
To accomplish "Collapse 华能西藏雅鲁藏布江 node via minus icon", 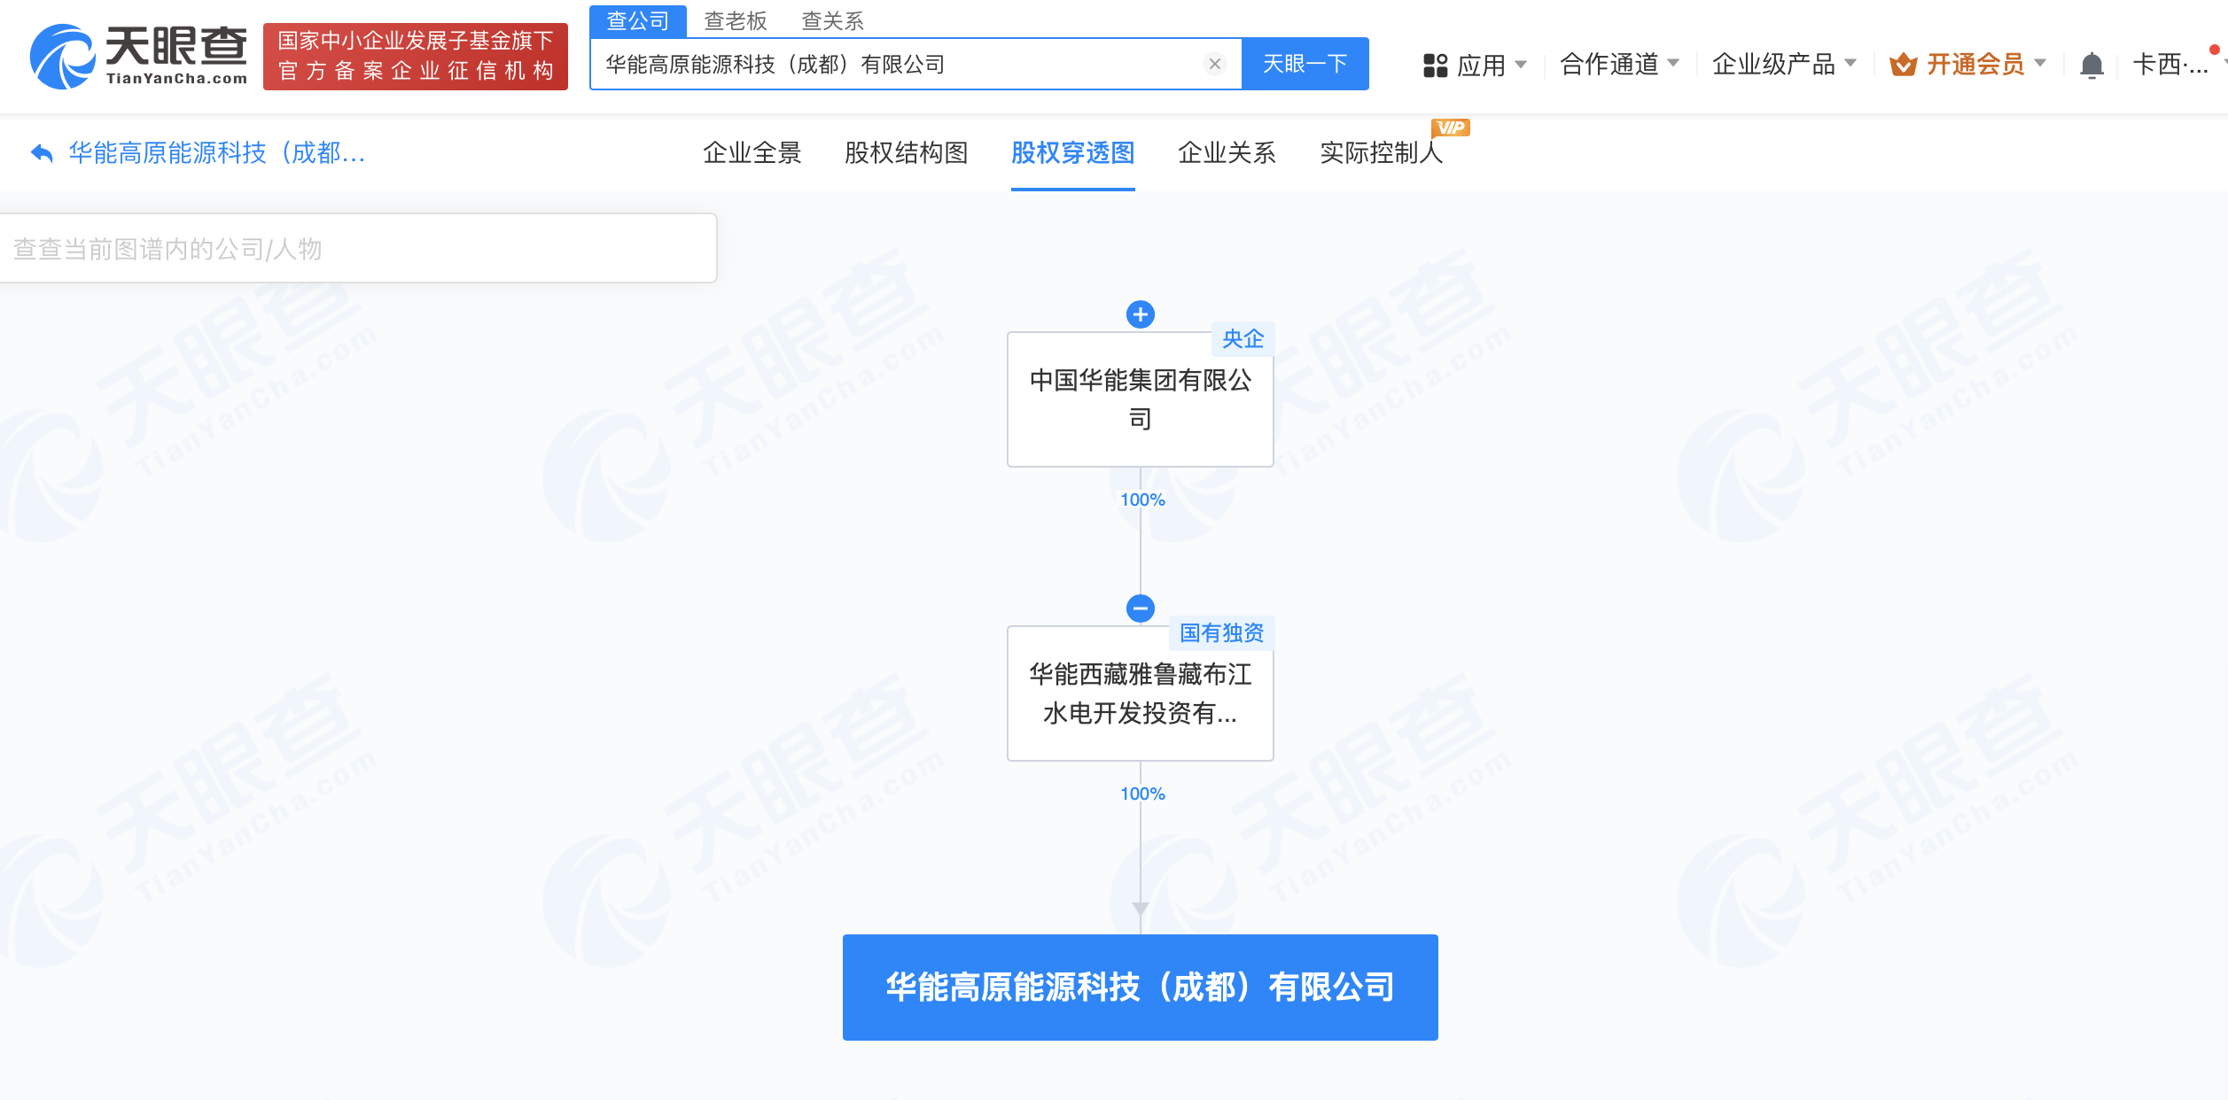I will click(x=1140, y=608).
